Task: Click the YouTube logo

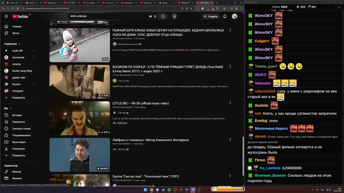Action: tap(20, 16)
